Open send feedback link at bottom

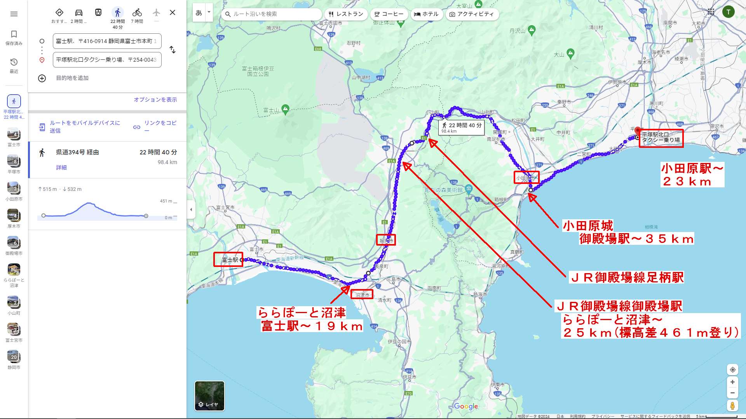655,416
